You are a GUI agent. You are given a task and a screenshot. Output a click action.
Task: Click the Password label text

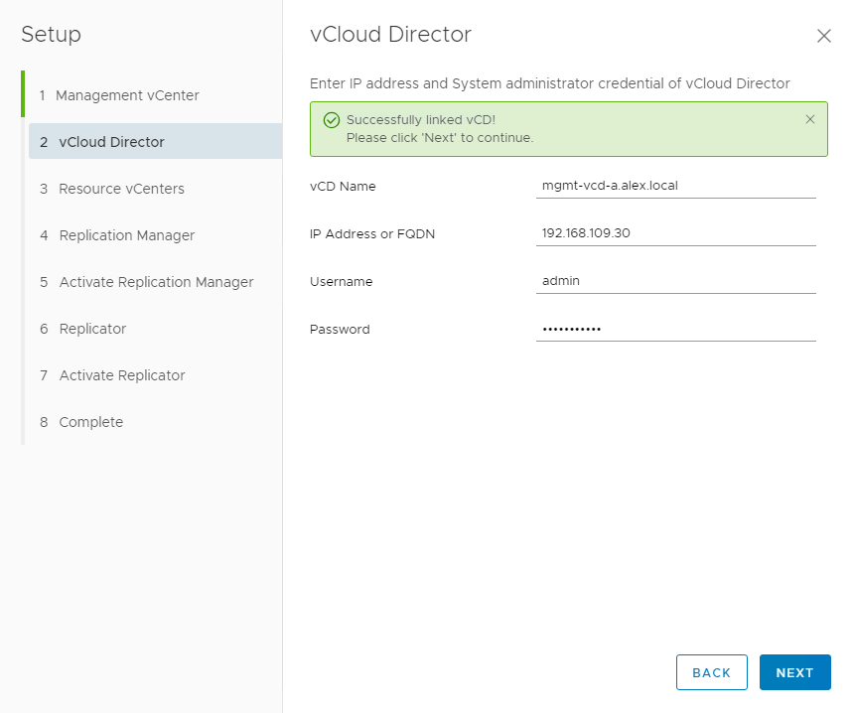[x=340, y=330]
